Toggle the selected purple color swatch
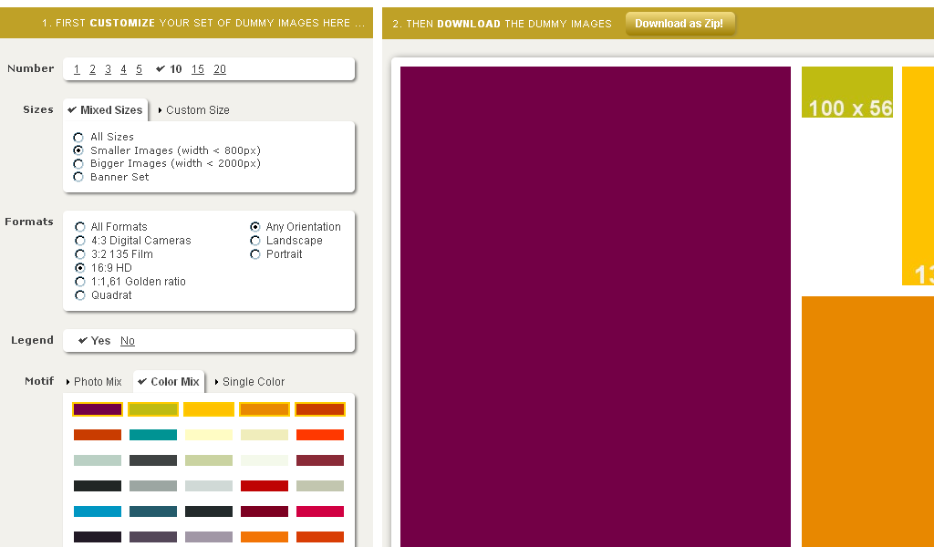 pos(98,409)
